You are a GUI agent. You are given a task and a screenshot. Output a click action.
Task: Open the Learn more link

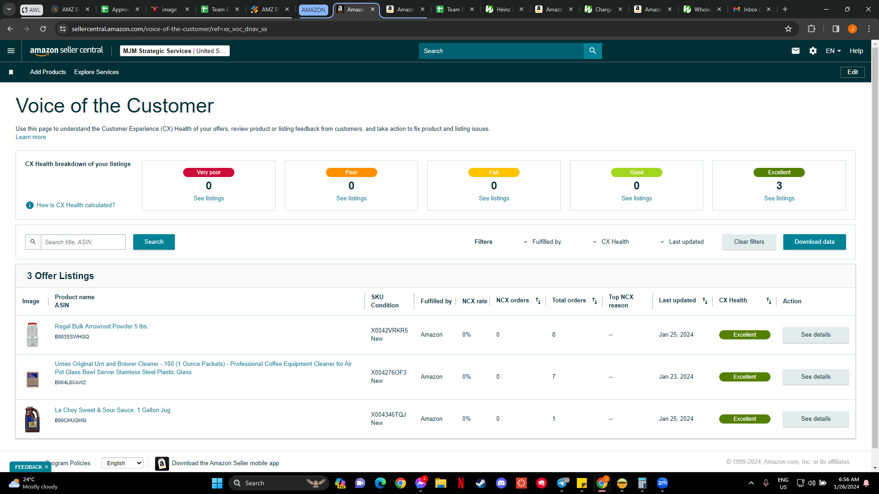31,137
